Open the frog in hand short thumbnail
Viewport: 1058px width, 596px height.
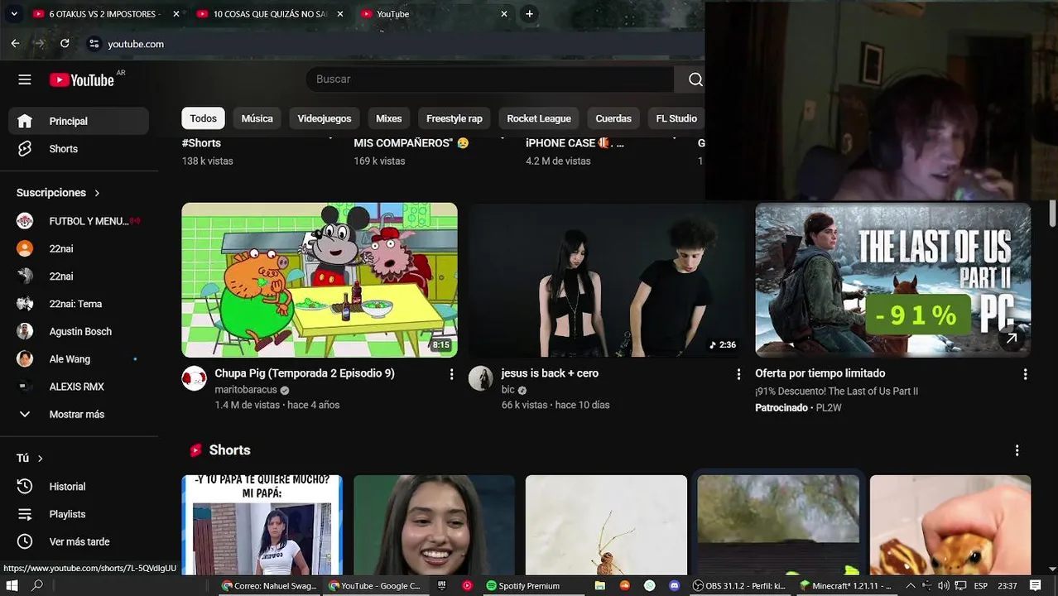950,525
